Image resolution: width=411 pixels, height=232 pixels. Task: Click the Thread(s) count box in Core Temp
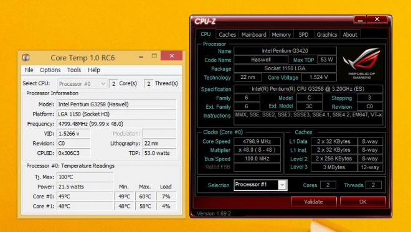149,84
